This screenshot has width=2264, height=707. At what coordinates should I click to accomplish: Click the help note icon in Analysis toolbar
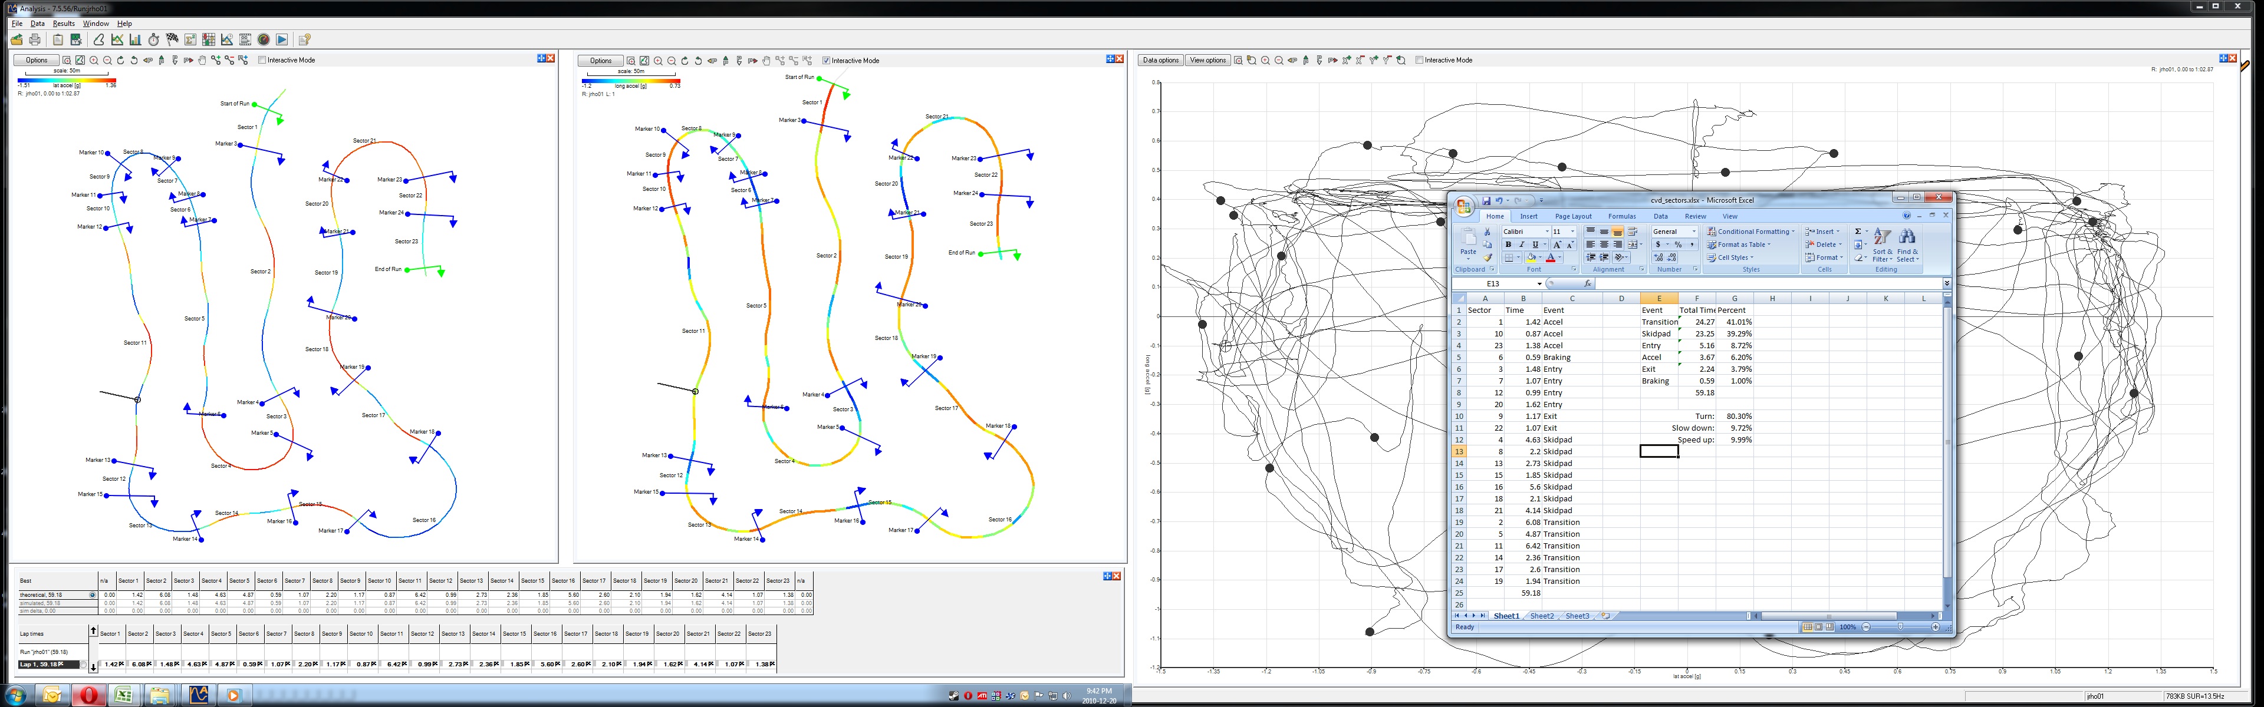point(305,39)
